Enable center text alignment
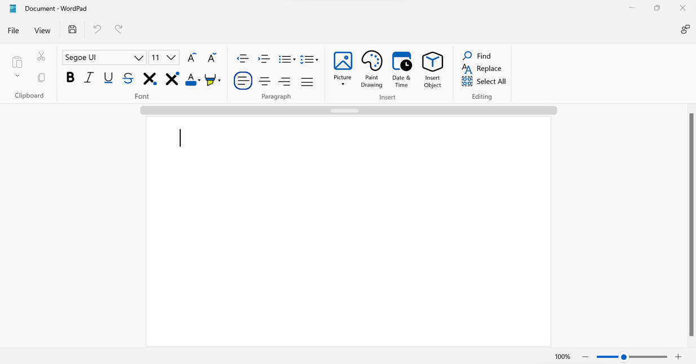Screen dimensions: 696x364 [x=264, y=80]
